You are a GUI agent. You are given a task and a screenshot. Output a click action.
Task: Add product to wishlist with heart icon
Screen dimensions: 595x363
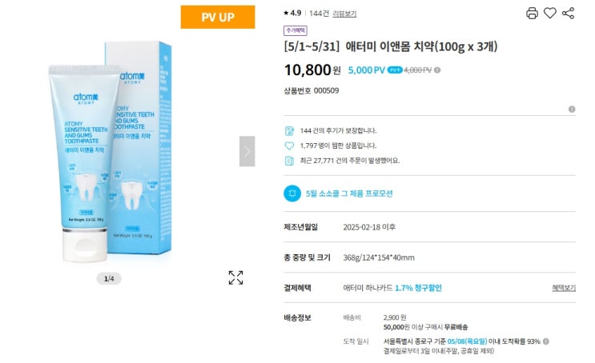coord(550,13)
